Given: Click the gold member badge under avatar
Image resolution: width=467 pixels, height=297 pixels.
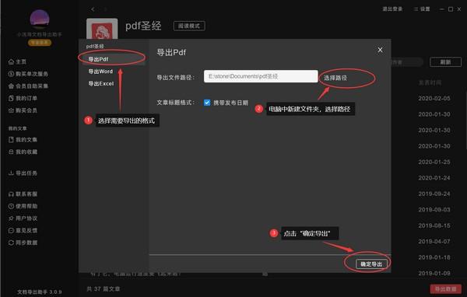Looking at the screenshot, I should [40, 43].
